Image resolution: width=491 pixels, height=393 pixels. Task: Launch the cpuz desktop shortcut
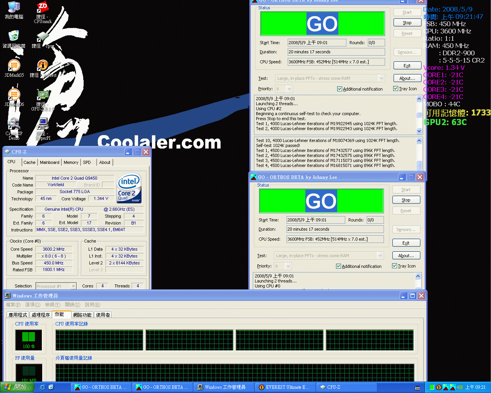tap(43, 40)
